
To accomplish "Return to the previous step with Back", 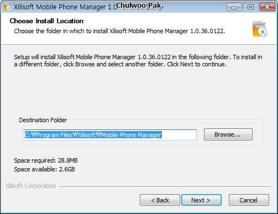I will [x=160, y=200].
